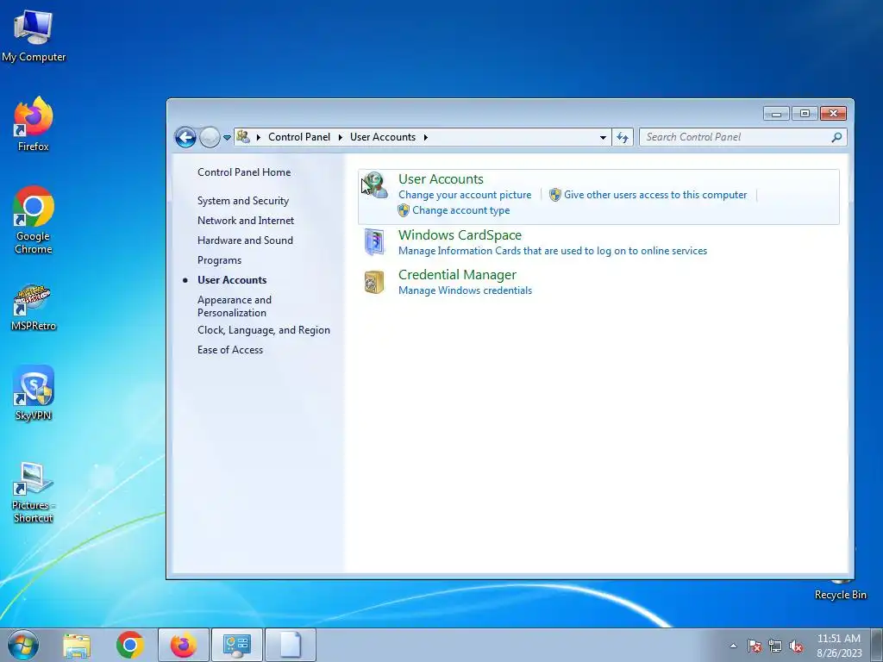Click the search magnifier icon in Control Panel
This screenshot has height=662, width=883.
(836, 137)
